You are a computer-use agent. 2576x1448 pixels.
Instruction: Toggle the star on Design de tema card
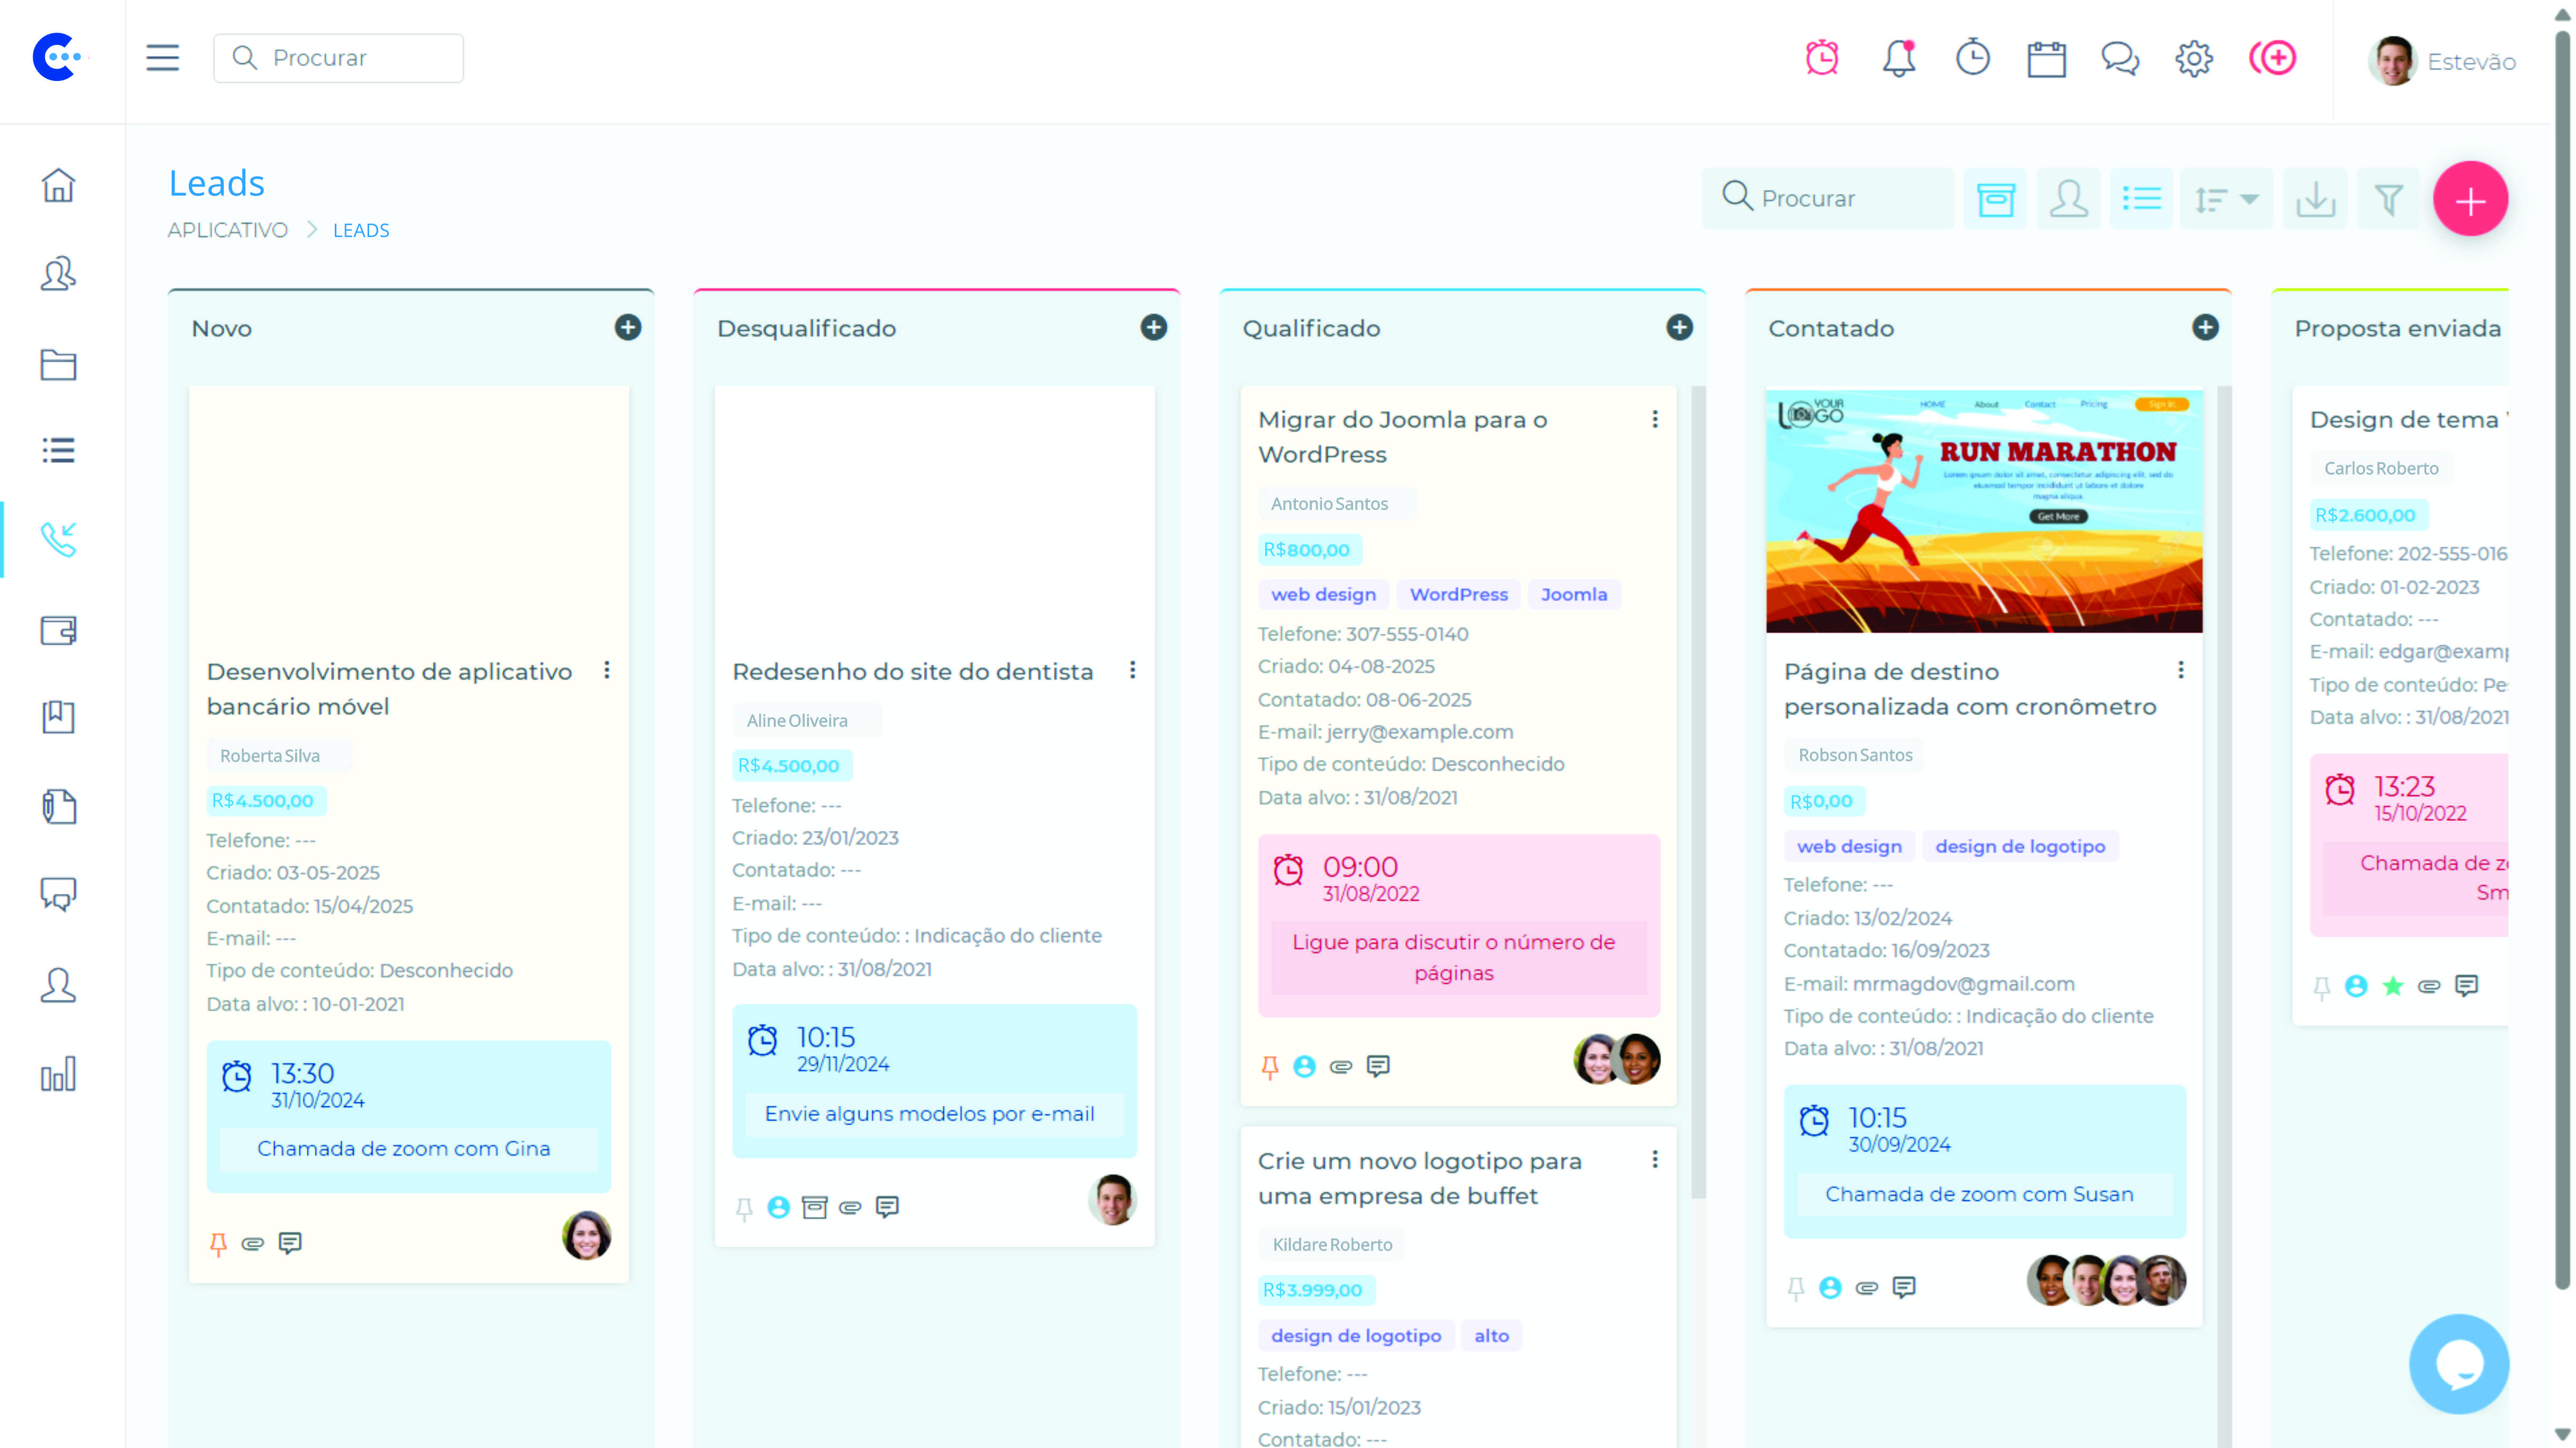click(x=2392, y=986)
